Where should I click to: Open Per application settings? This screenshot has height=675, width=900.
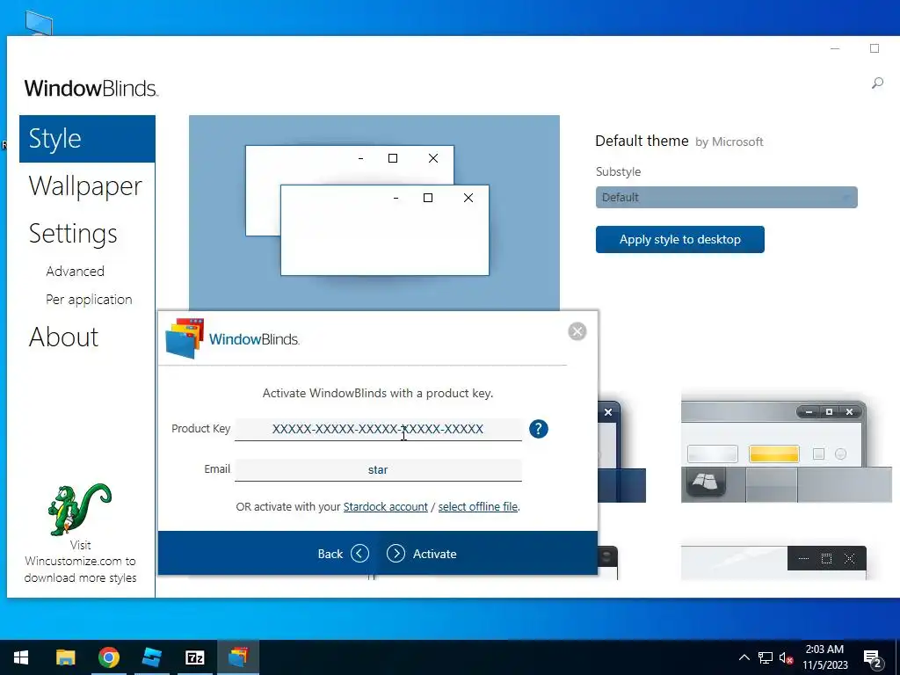tap(89, 300)
